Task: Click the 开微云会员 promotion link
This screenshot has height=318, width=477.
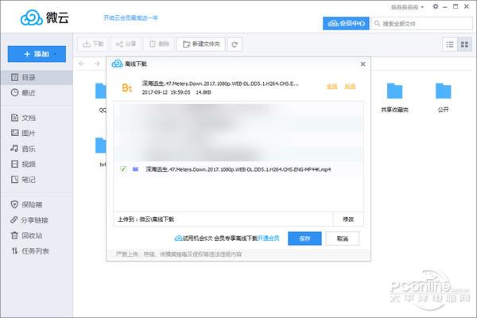Action: click(x=131, y=17)
